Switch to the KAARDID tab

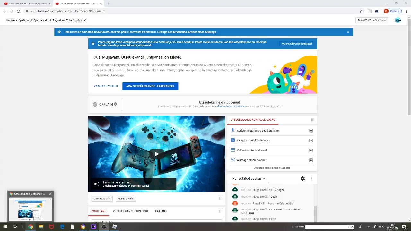pyautogui.click(x=161, y=211)
